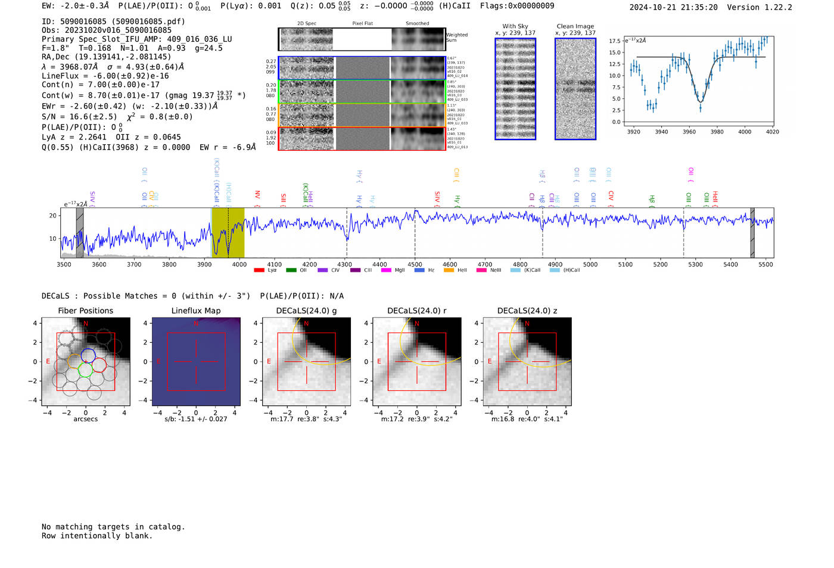834x568 pixels.
Task: Click the CIV legend color swatch
Action: [x=323, y=271]
